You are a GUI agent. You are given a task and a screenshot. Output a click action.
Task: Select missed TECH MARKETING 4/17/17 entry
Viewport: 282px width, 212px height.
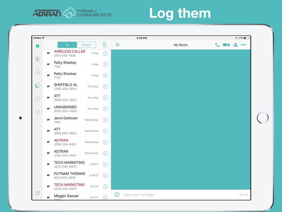(x=77, y=186)
